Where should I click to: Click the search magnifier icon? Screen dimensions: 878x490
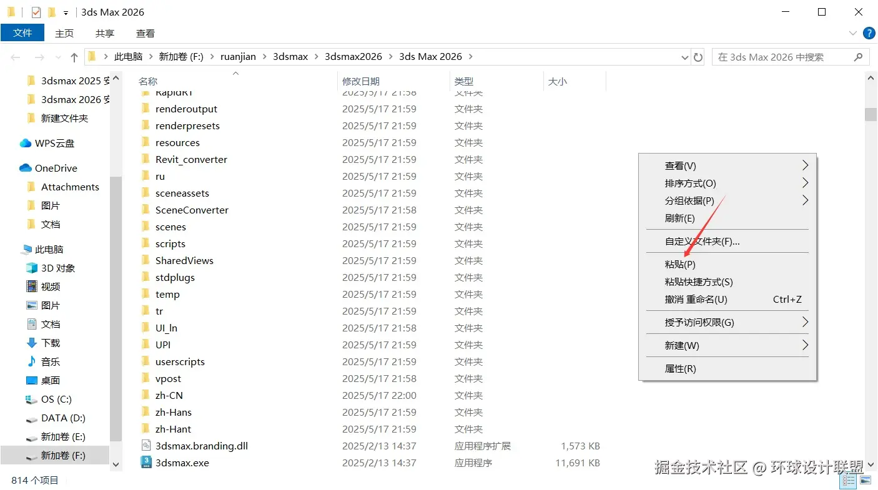(859, 57)
